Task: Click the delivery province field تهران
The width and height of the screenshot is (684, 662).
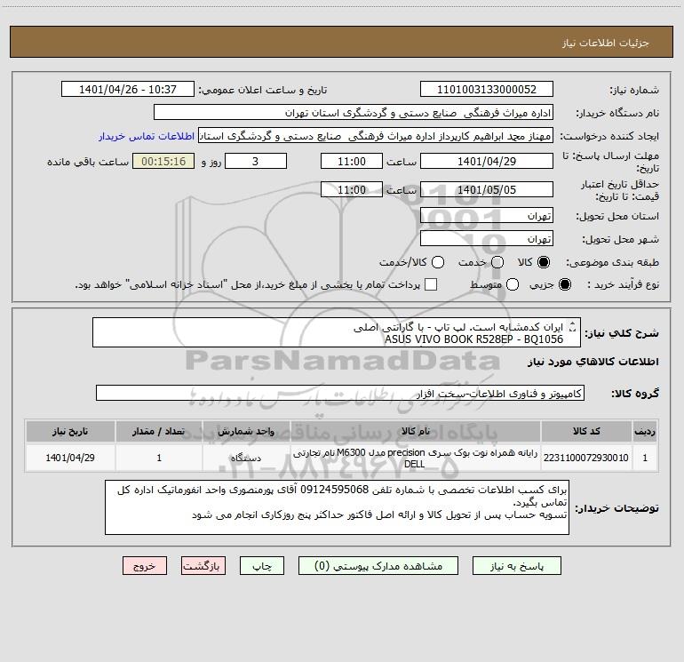Action: 487,215
